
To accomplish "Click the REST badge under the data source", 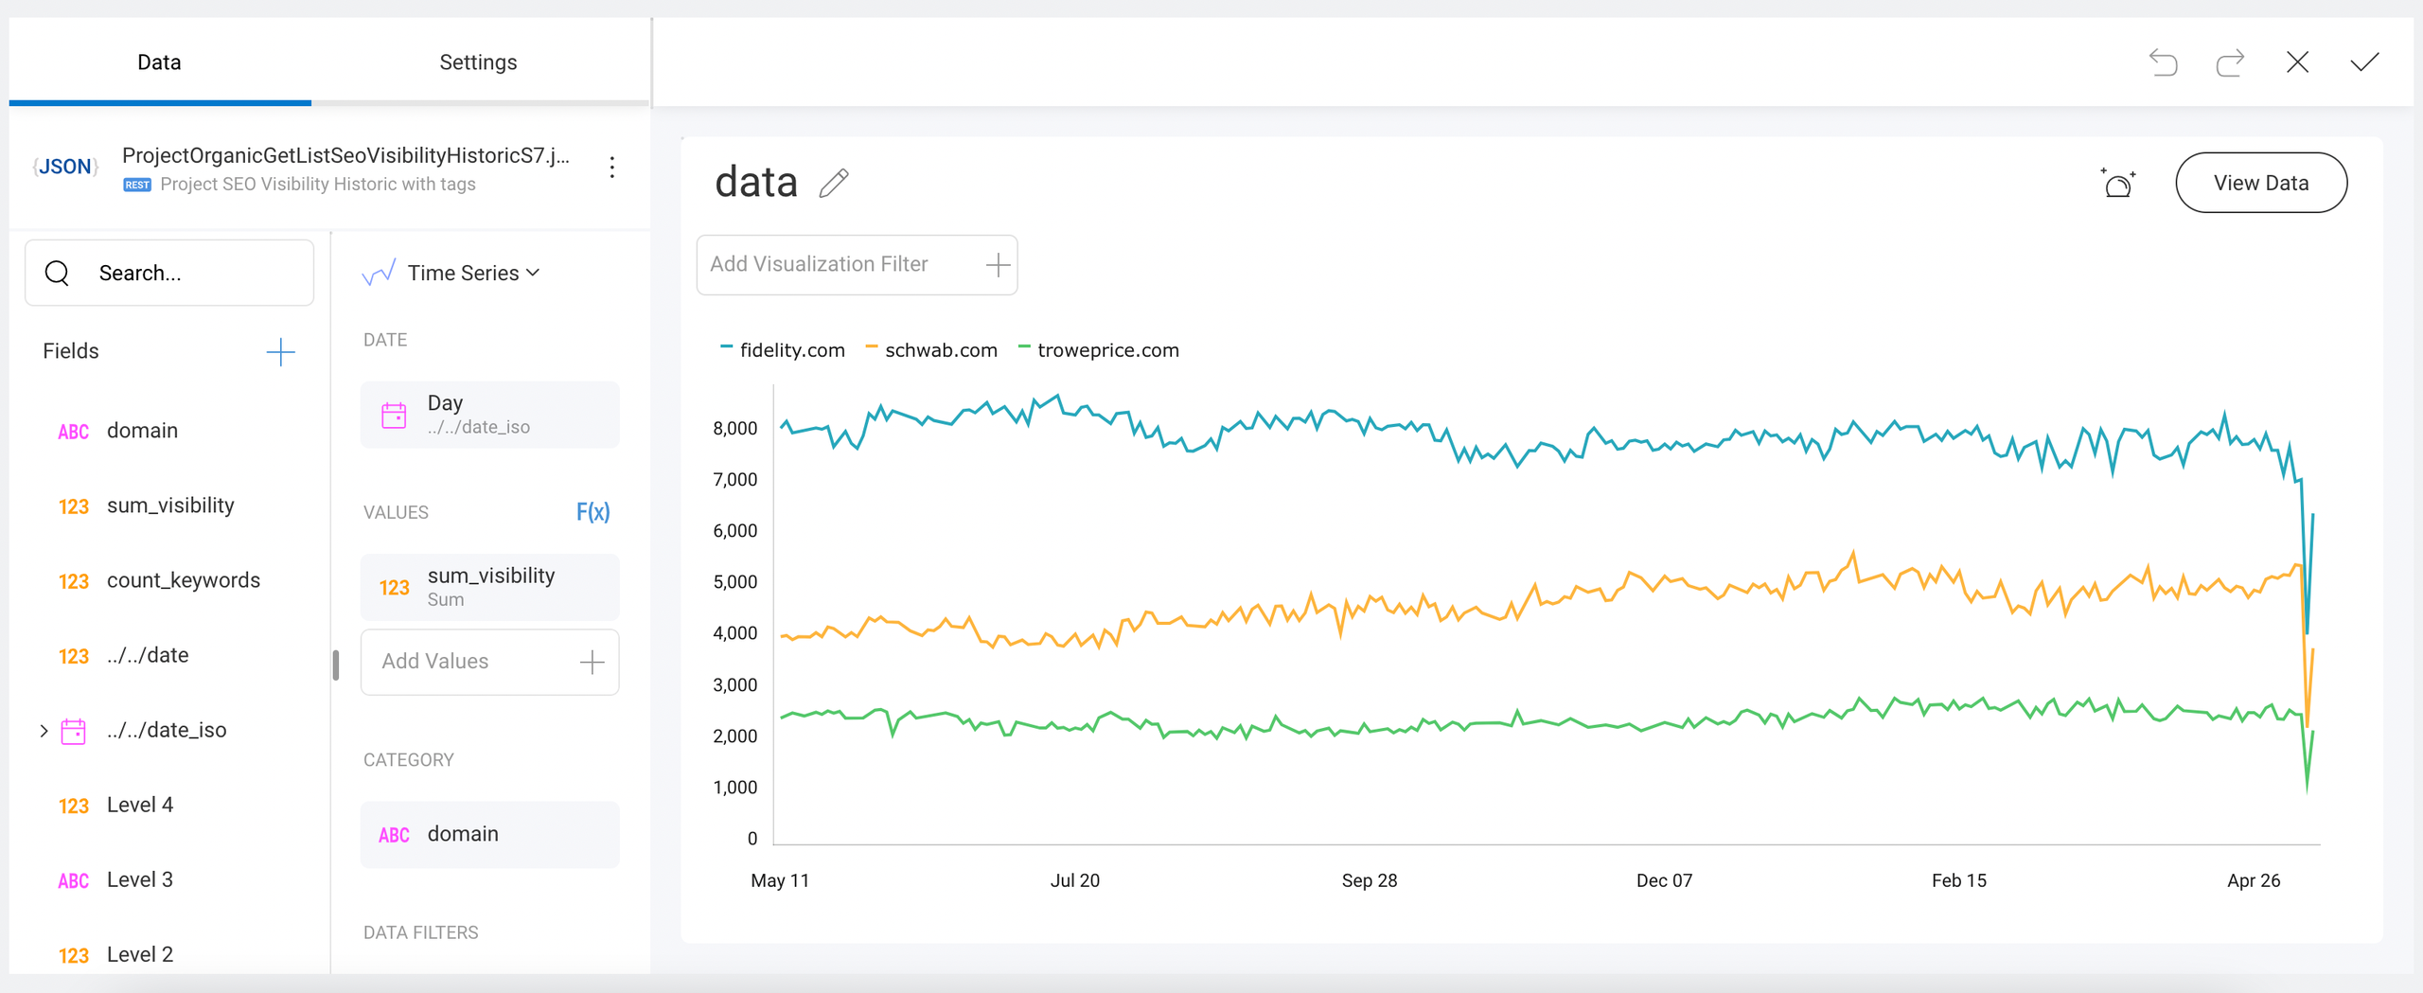I will pos(137,185).
